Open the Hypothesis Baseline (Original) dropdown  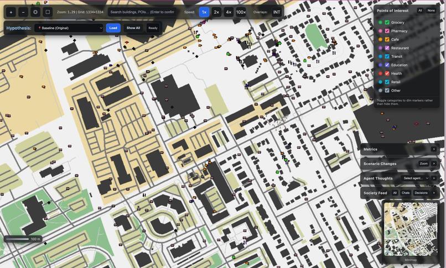[69, 28]
